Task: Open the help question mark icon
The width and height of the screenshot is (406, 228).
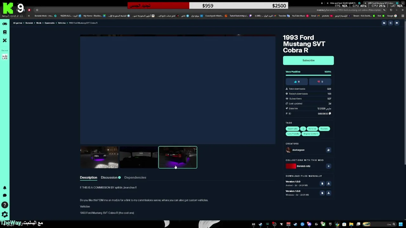Action: click(5, 205)
